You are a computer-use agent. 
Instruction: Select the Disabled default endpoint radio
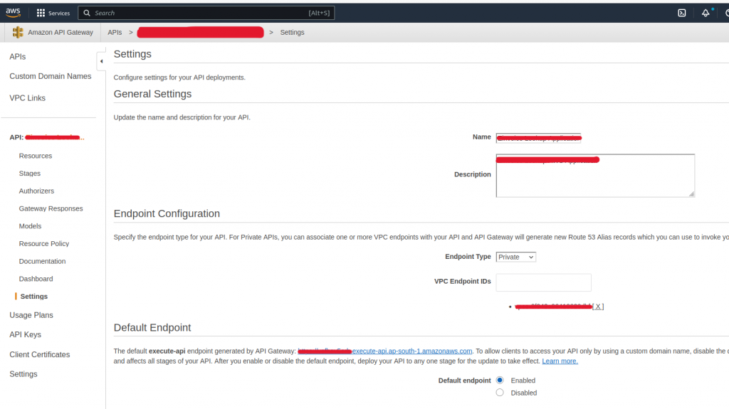tap(500, 393)
